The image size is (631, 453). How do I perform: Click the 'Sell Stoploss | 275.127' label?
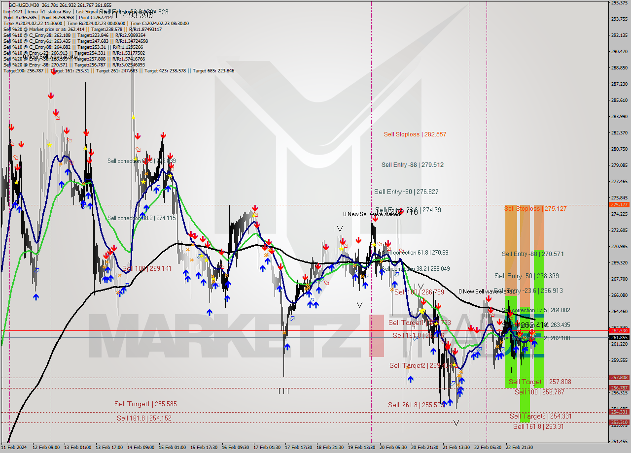point(535,208)
